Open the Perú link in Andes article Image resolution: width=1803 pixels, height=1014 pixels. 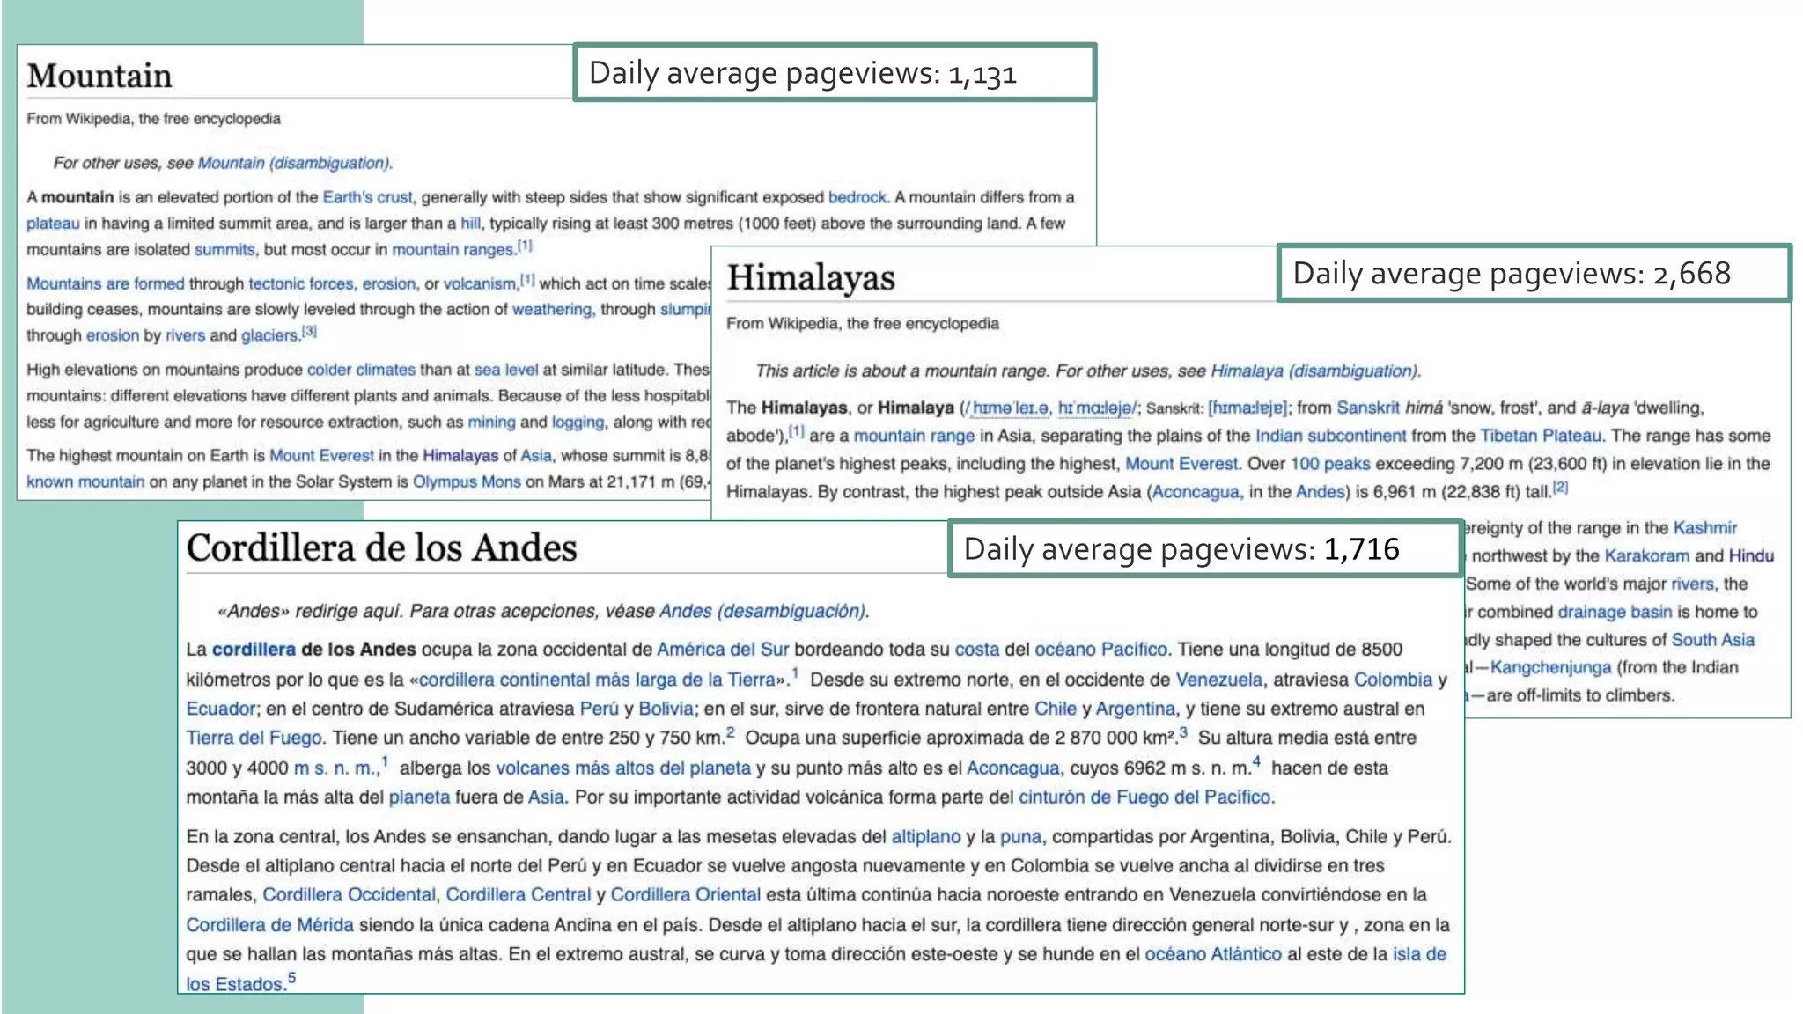pos(600,709)
